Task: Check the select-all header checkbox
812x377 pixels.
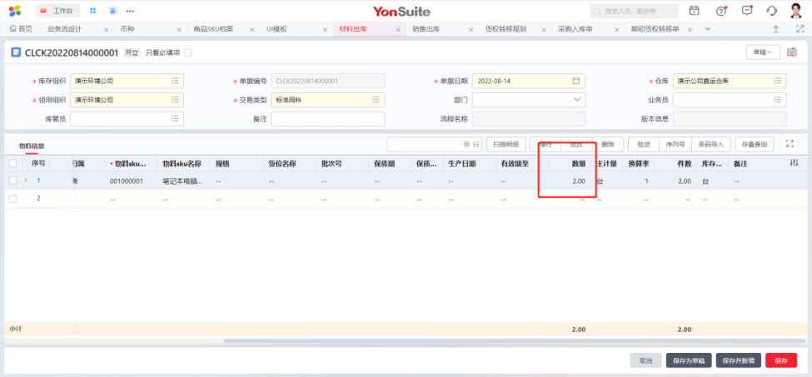Action: [12, 163]
